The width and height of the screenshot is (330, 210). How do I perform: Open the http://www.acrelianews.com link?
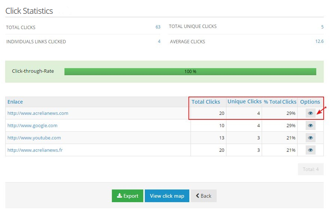click(x=38, y=113)
